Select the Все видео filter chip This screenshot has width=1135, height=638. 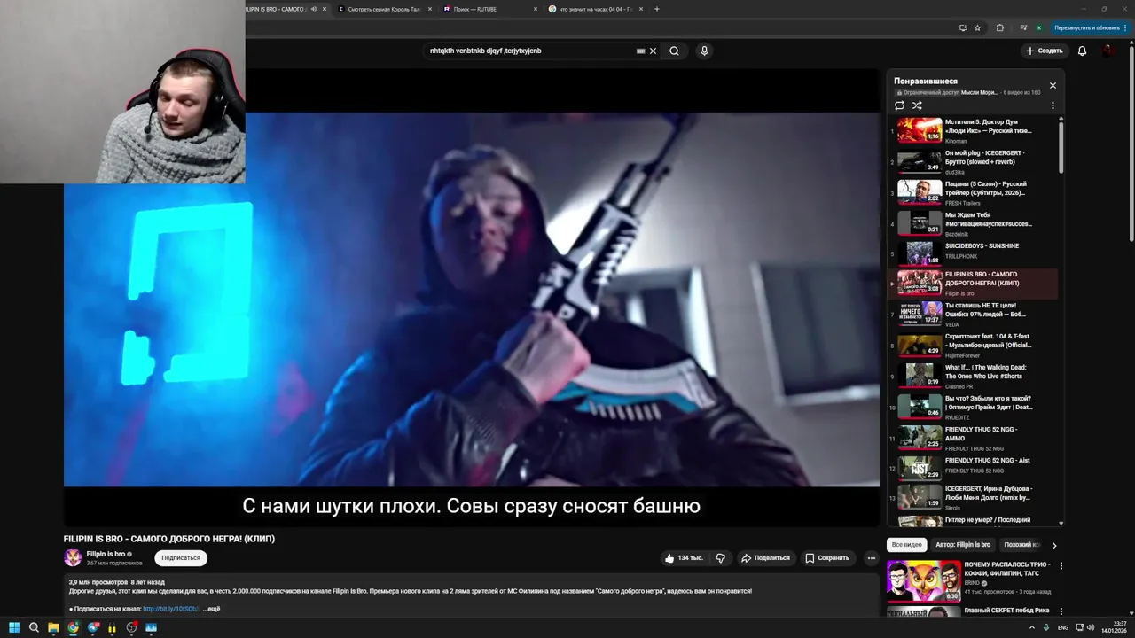(x=907, y=544)
